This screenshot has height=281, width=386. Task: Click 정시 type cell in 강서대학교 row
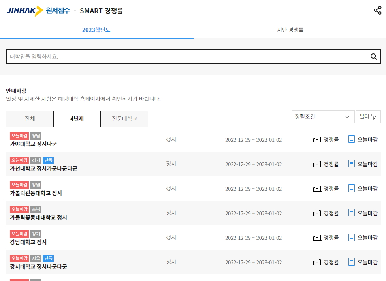(171, 262)
